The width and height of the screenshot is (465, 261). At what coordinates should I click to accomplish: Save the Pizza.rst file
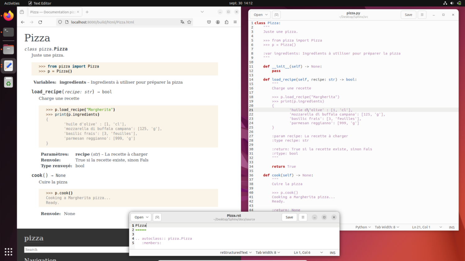[x=289, y=217]
